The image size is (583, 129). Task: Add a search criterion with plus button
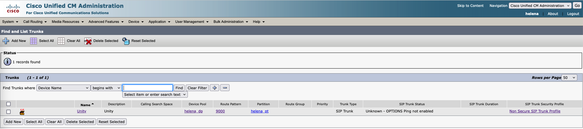coord(215,88)
